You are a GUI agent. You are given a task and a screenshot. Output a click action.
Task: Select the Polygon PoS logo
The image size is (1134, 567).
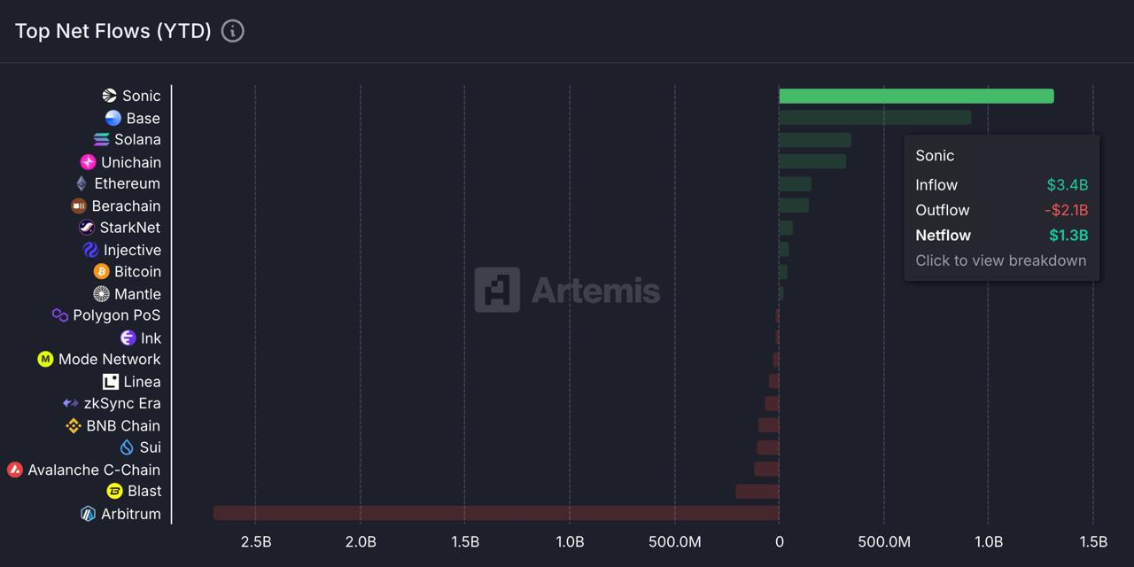[x=60, y=315]
